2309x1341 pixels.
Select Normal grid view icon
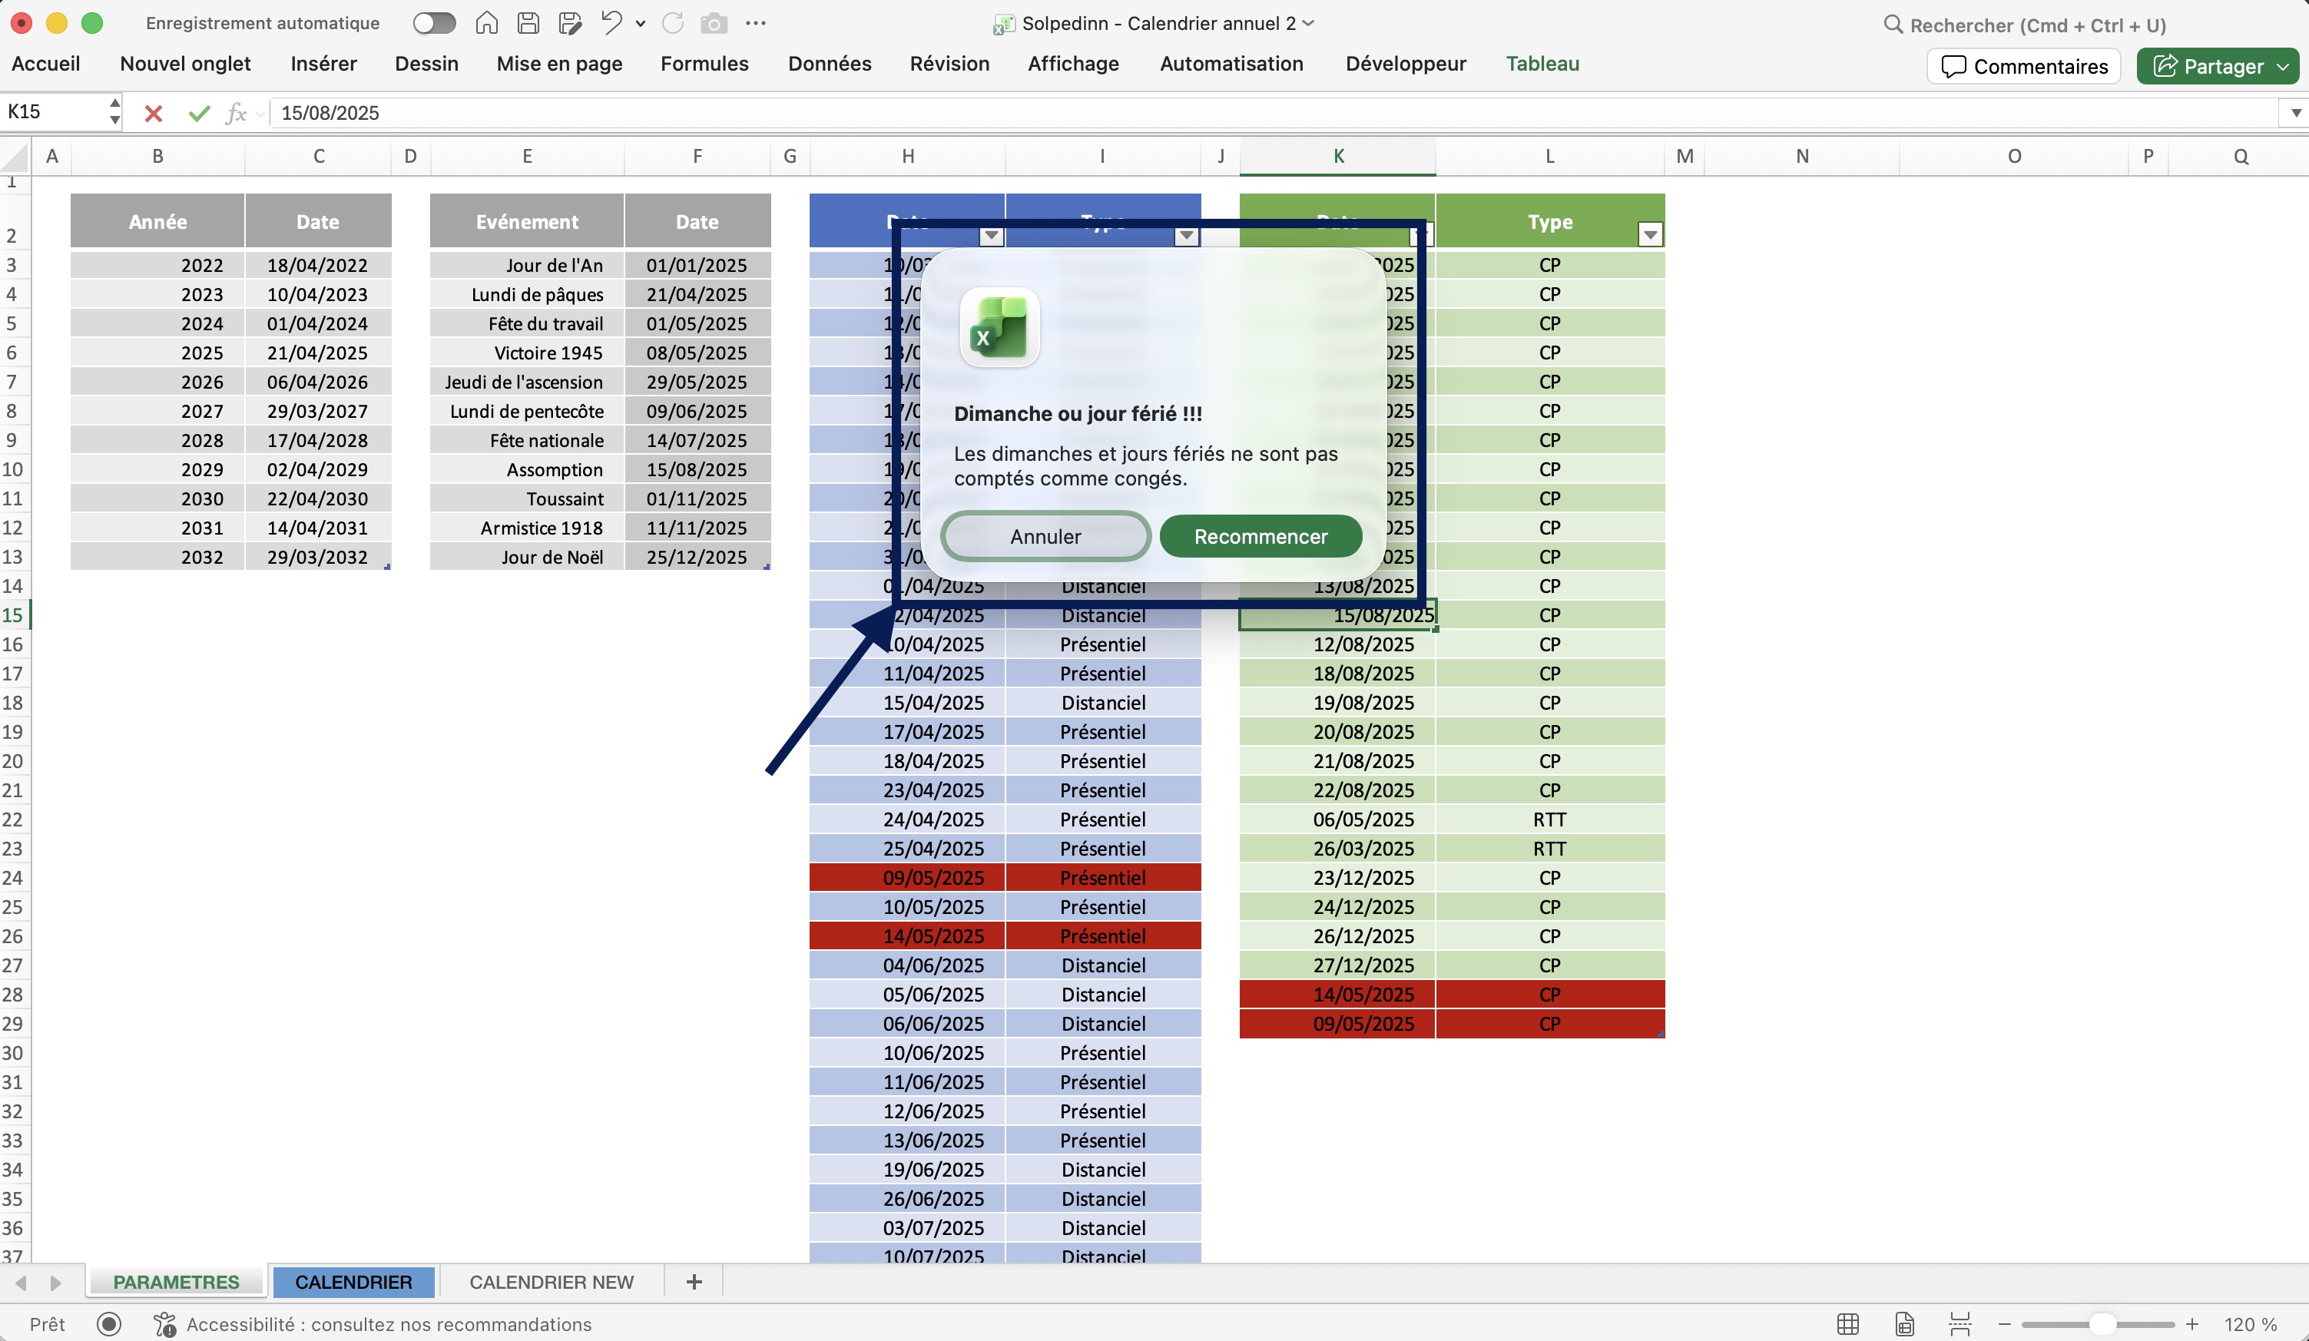click(1848, 1323)
